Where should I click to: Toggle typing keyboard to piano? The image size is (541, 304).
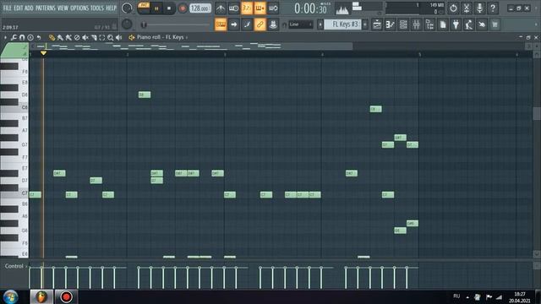point(221,24)
